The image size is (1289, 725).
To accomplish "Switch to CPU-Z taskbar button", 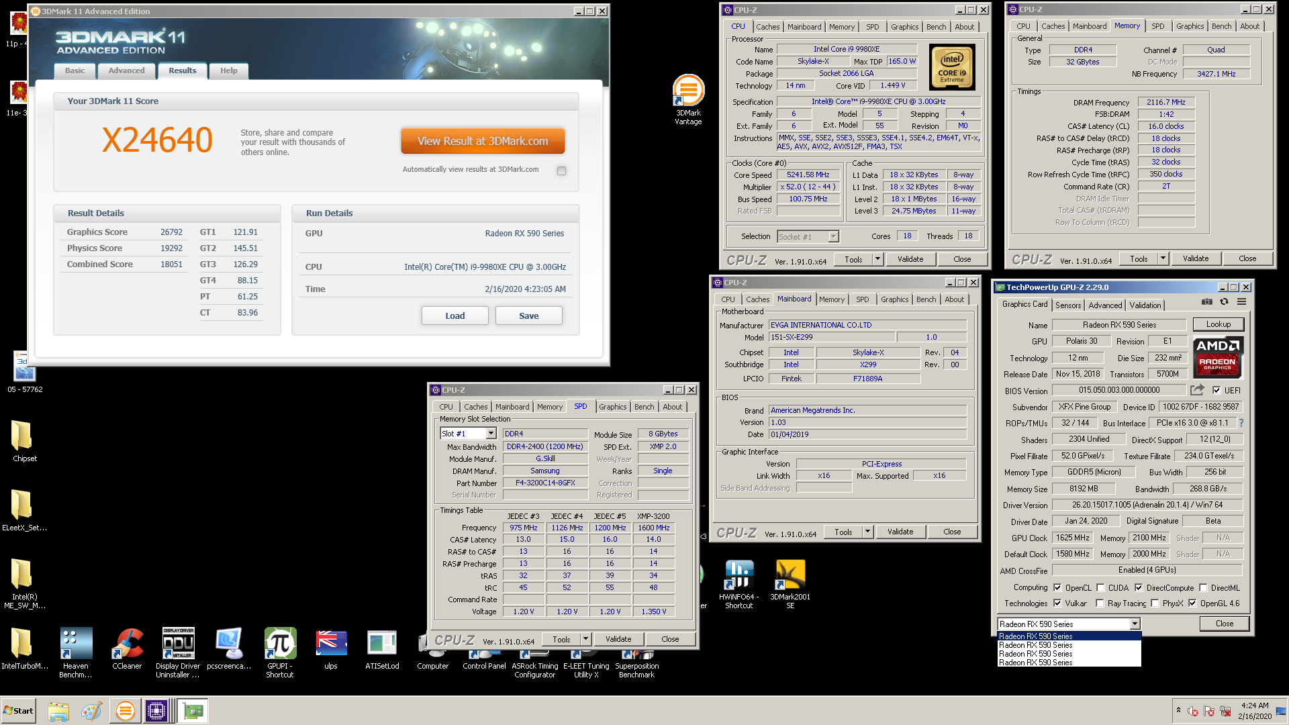I will tap(156, 711).
